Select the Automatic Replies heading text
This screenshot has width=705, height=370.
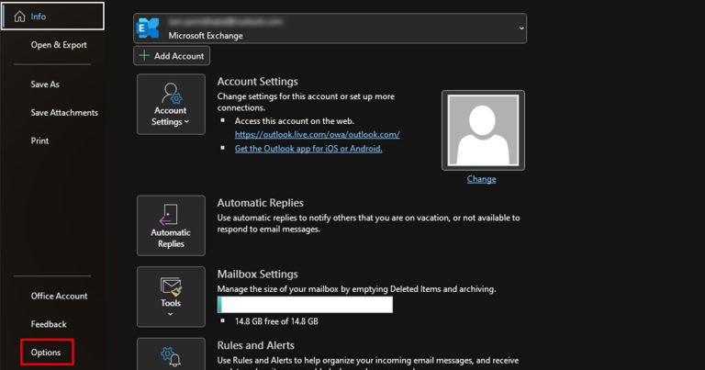tap(261, 203)
